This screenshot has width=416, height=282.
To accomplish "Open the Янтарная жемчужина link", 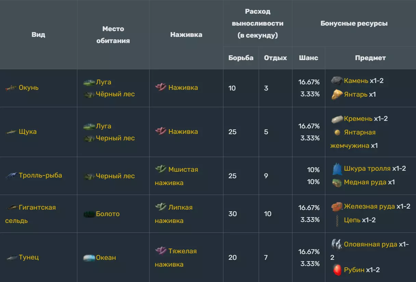I will click(360, 132).
